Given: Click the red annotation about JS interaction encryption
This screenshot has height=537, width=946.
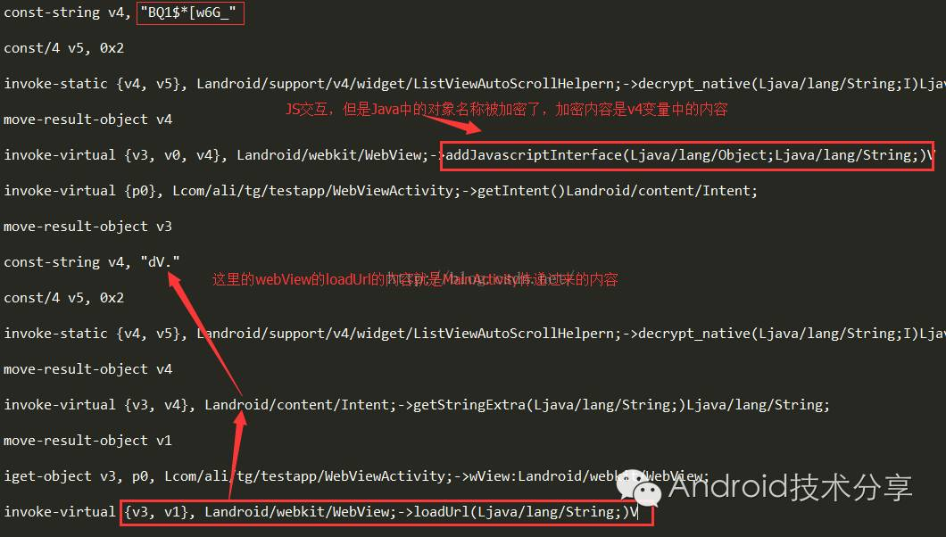Looking at the screenshot, I should coord(506,109).
